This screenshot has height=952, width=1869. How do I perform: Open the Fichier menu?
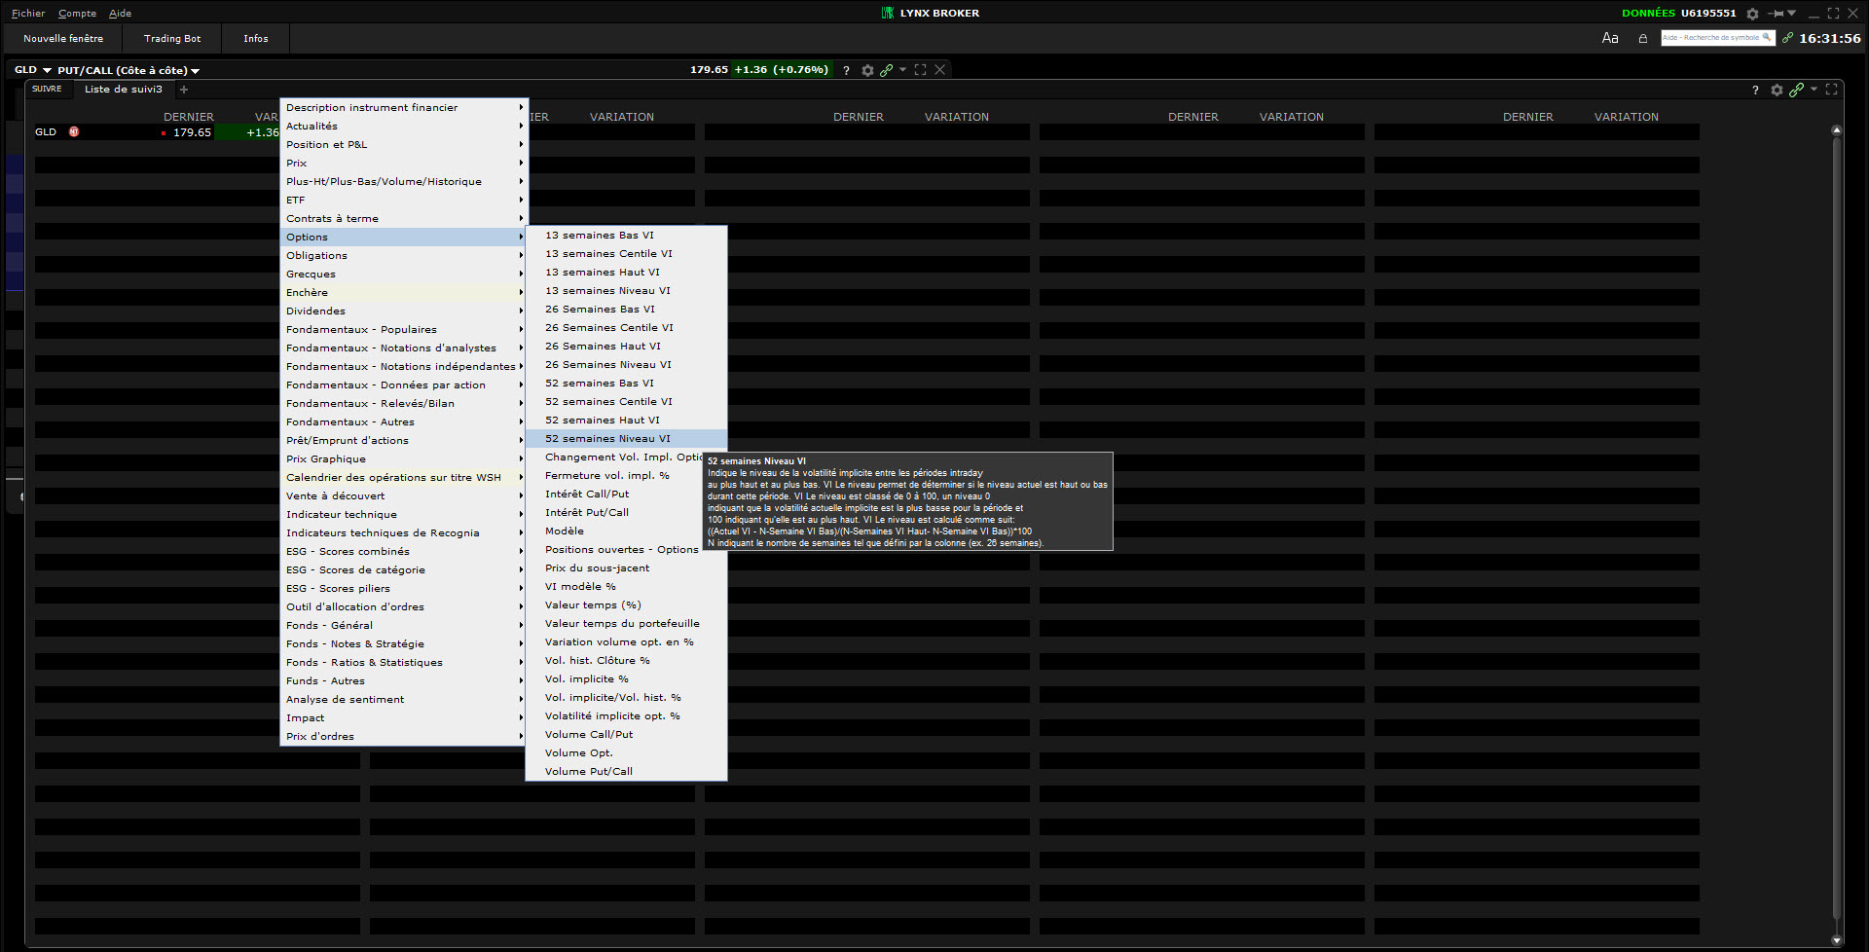click(28, 14)
